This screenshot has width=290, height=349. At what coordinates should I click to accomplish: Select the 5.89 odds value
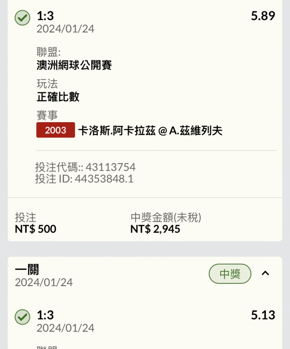pyautogui.click(x=263, y=16)
